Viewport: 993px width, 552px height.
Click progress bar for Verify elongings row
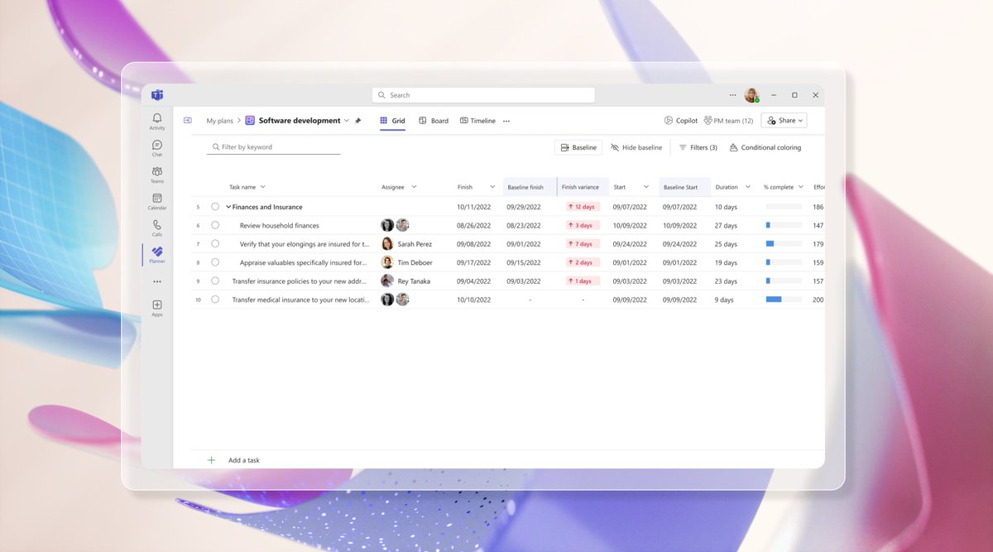click(784, 244)
